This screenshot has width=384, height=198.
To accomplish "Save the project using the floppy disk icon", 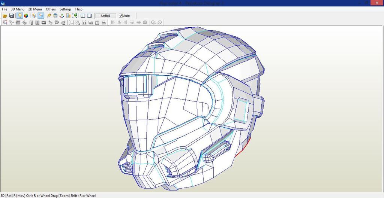I will point(12,16).
